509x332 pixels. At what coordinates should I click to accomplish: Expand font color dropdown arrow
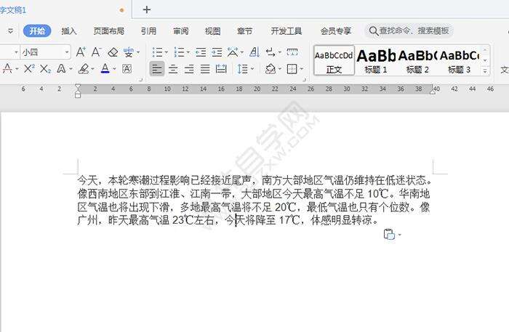(114, 69)
